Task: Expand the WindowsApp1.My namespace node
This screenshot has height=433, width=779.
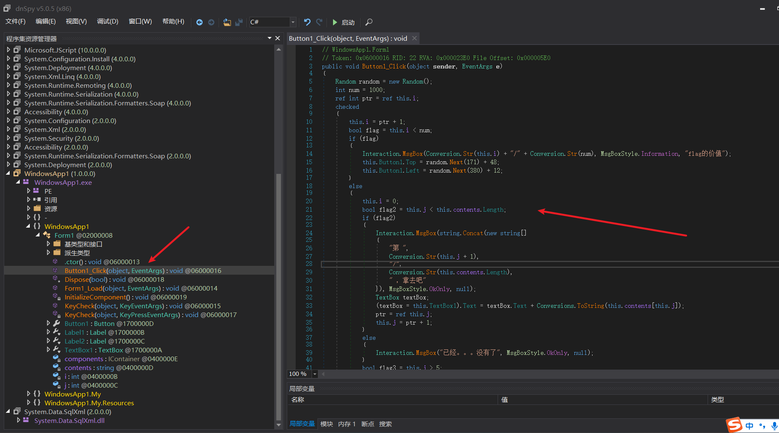Action: coord(29,394)
